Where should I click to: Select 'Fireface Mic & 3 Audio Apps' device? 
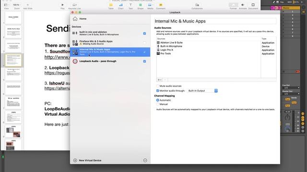110,43
